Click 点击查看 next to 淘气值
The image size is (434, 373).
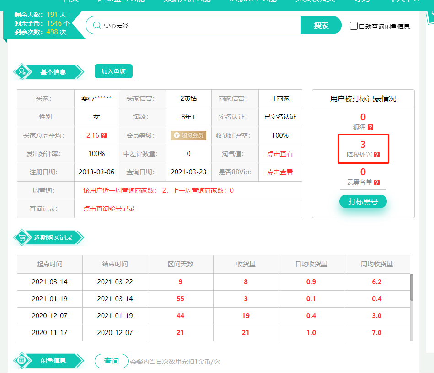click(280, 154)
